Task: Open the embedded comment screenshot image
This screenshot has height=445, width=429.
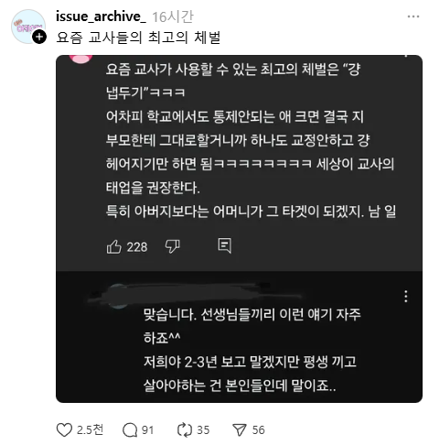Action: coord(239,229)
